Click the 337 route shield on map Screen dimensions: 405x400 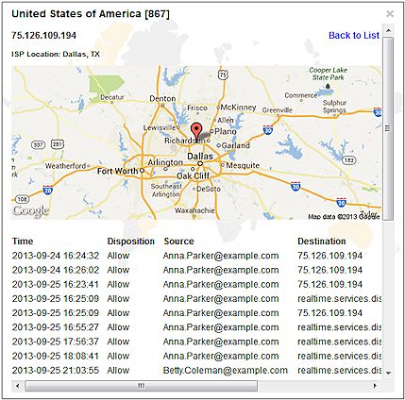click(39, 144)
